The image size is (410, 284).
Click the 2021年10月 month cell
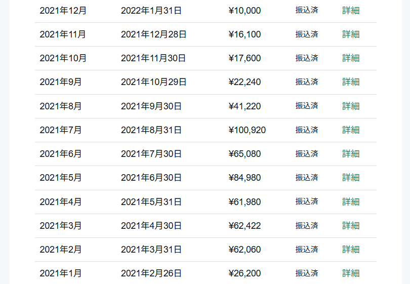click(63, 58)
